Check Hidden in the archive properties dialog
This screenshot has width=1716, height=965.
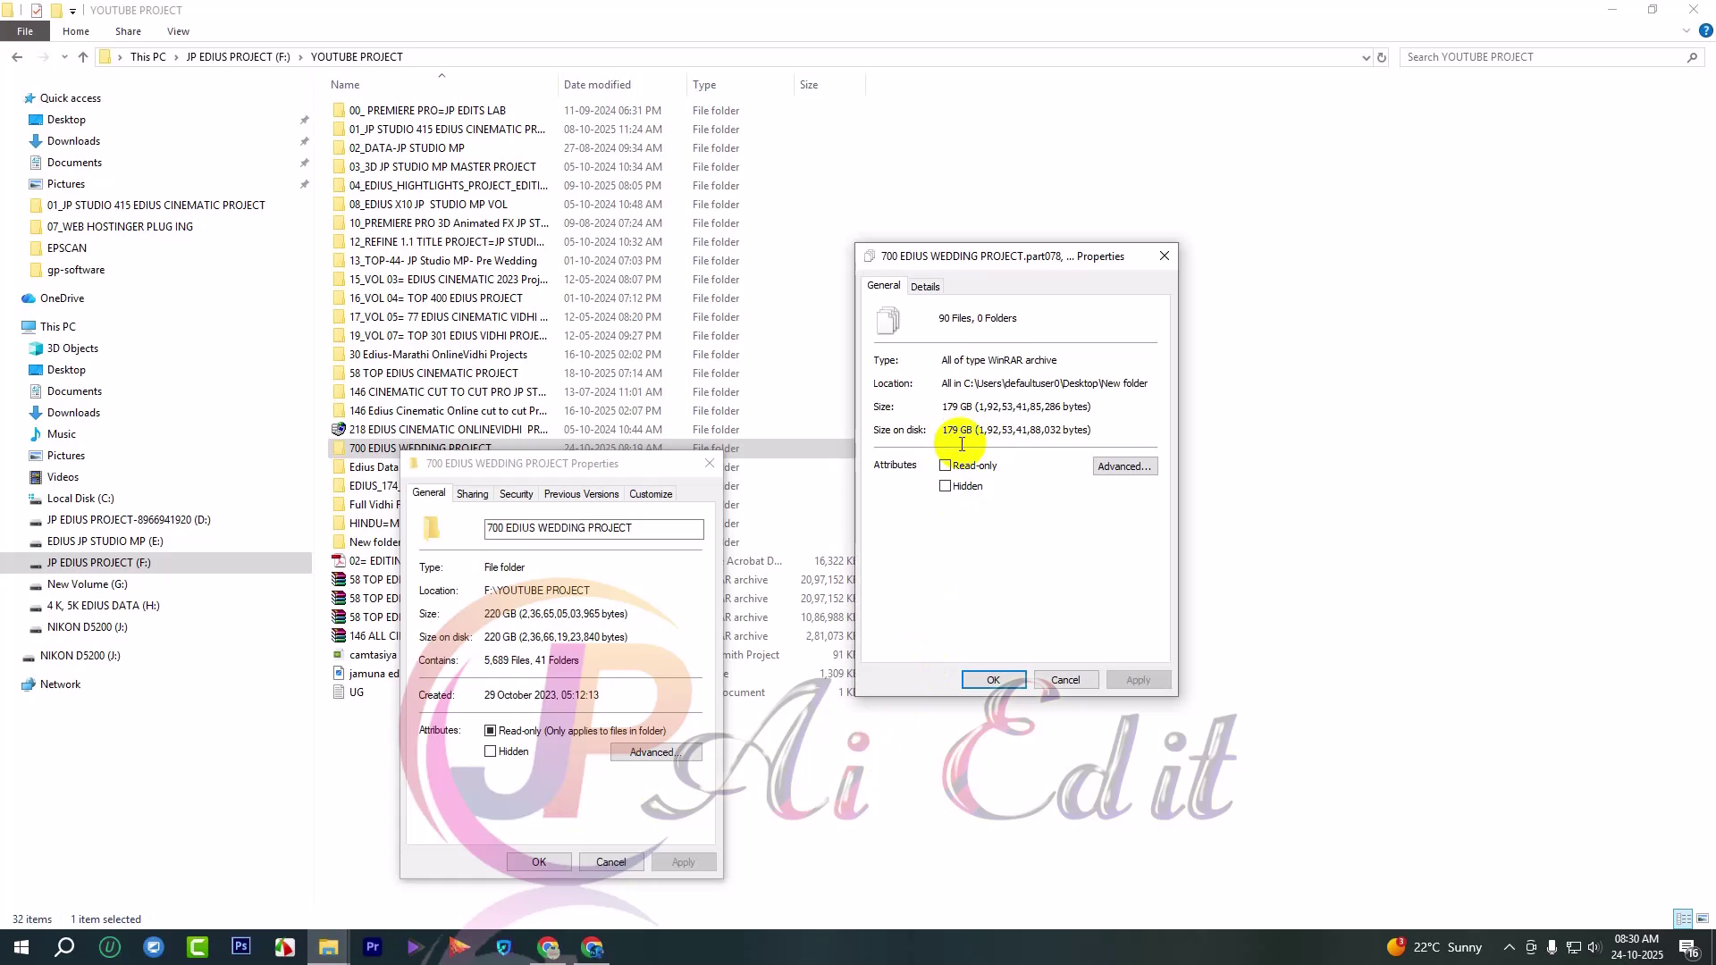click(x=946, y=486)
